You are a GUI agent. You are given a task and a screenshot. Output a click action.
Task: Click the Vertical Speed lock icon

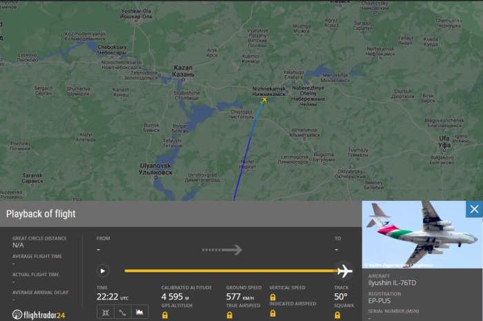pos(273,298)
